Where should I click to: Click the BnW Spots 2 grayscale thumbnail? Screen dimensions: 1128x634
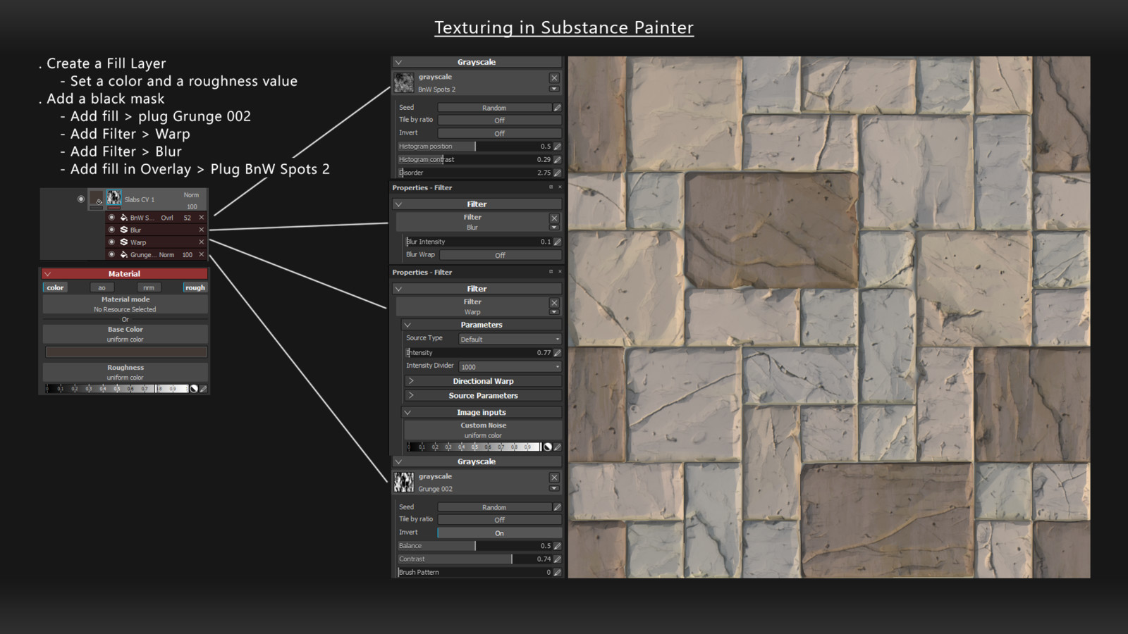(404, 82)
